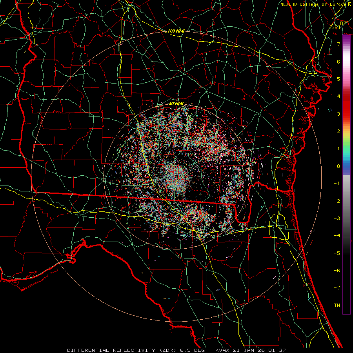Click the 5 value on color scale

point(338,79)
